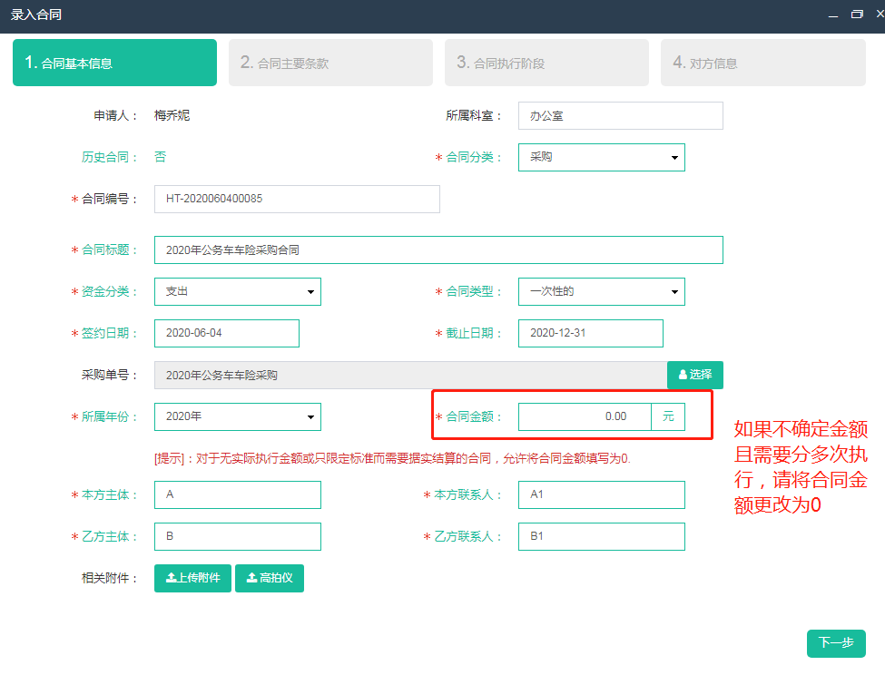The height and width of the screenshot is (675, 885).
Task: Edit the 本方主体 field containing A
Action: (x=238, y=495)
